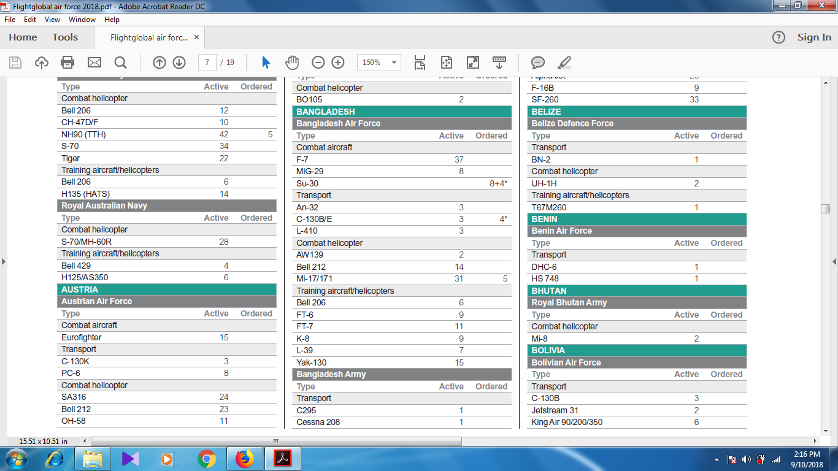Show hidden system tray icons arrow
Screen dimensions: 838x471
717,459
